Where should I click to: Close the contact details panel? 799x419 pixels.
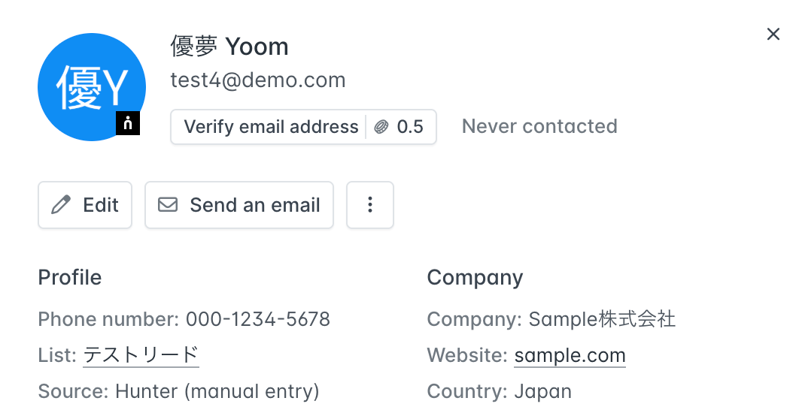[x=773, y=35]
